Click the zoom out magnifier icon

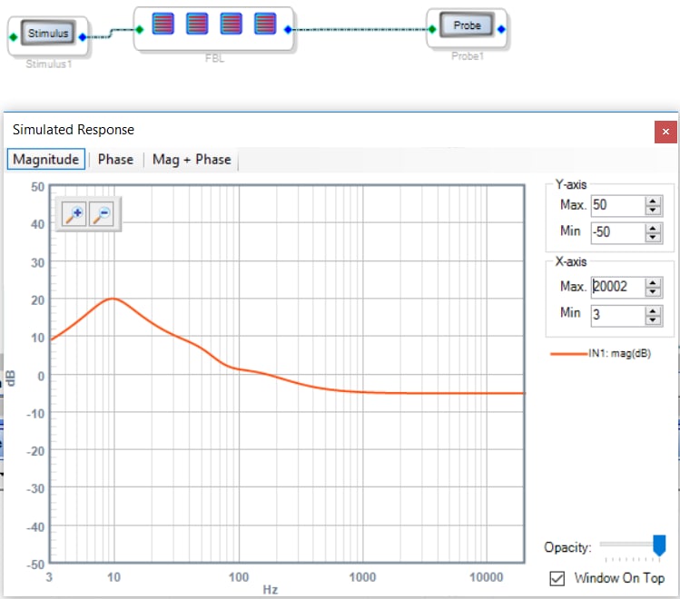pyautogui.click(x=102, y=213)
